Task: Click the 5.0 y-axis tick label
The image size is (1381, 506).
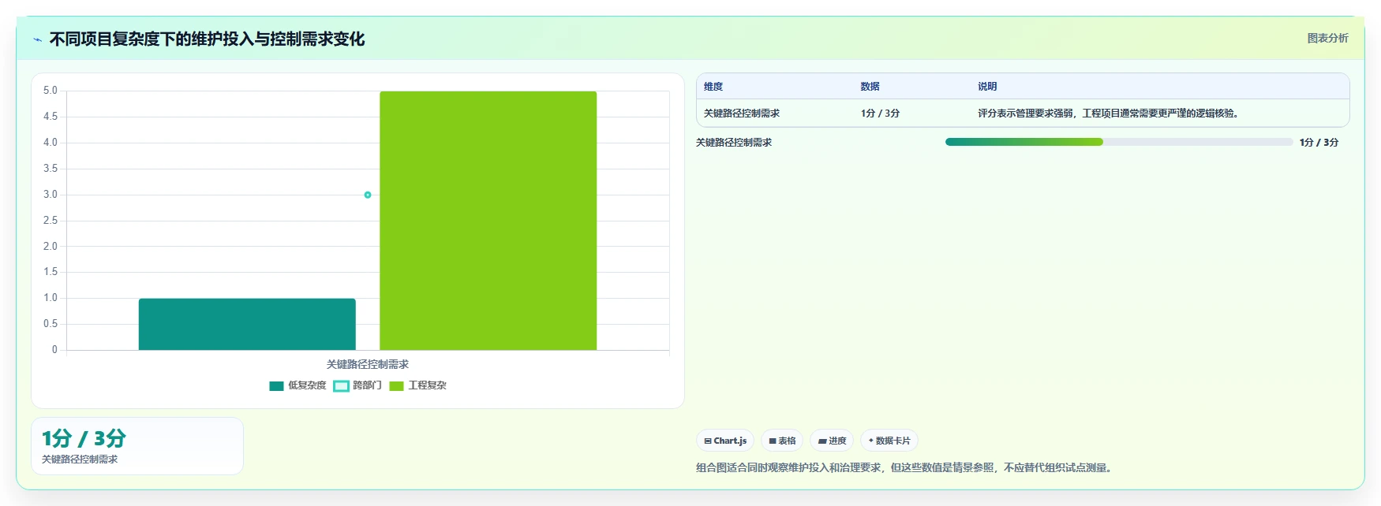Action: click(x=51, y=91)
